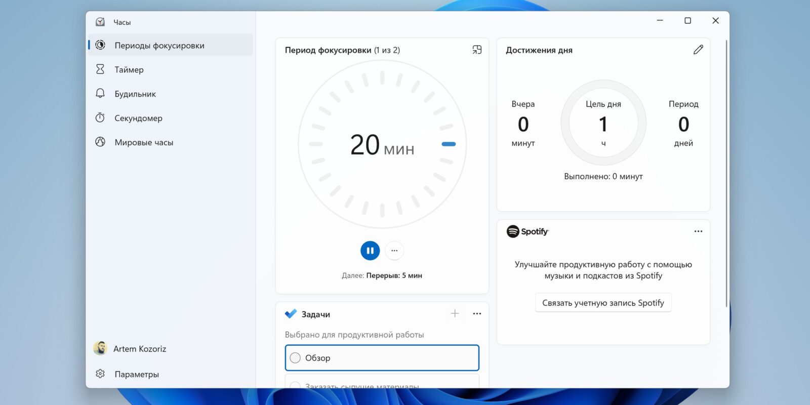Mark the Обзор task as complete
The width and height of the screenshot is (810, 405).
(x=295, y=358)
